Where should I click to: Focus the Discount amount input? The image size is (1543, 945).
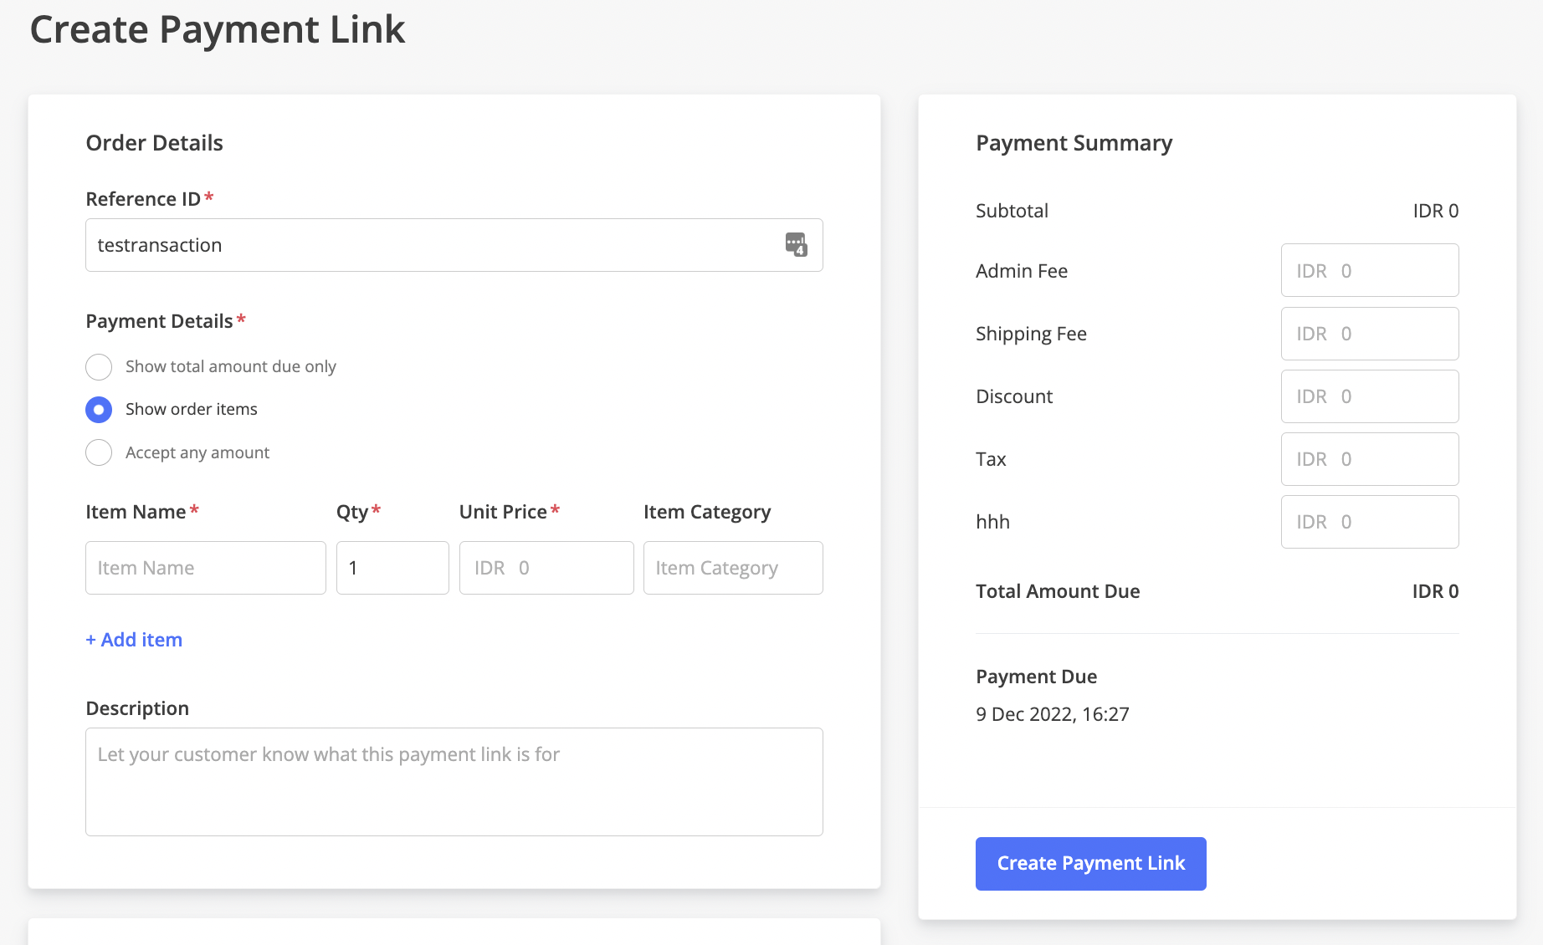1370,396
